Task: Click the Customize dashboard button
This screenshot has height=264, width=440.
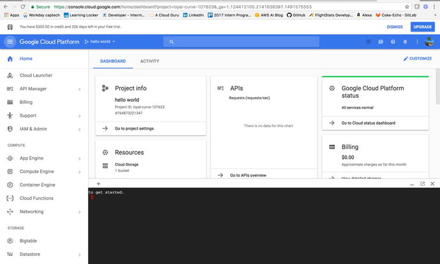Action: 418,59
